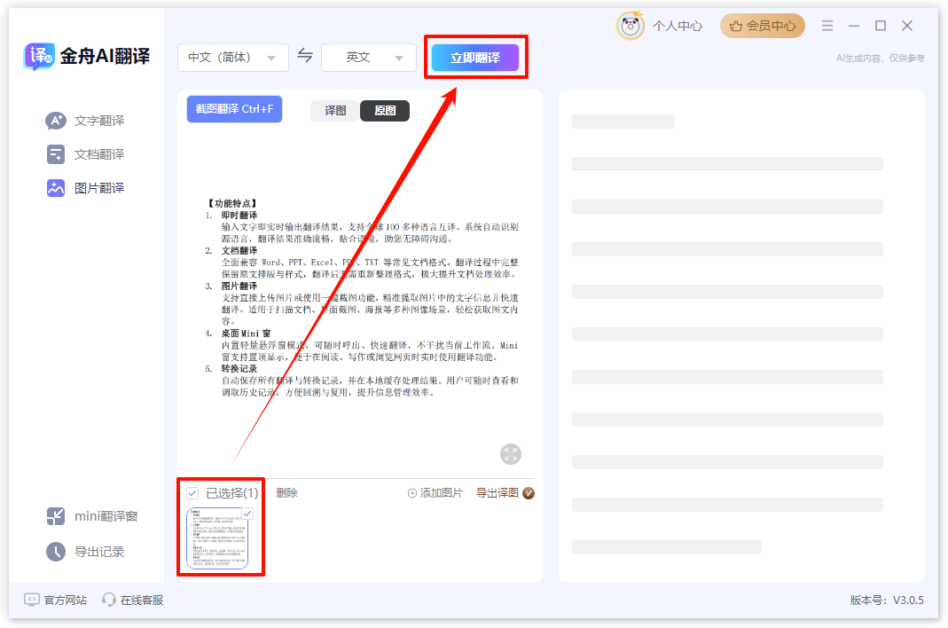The height and width of the screenshot is (628, 948).
Task: Click the panda avatar icon
Action: (630, 26)
